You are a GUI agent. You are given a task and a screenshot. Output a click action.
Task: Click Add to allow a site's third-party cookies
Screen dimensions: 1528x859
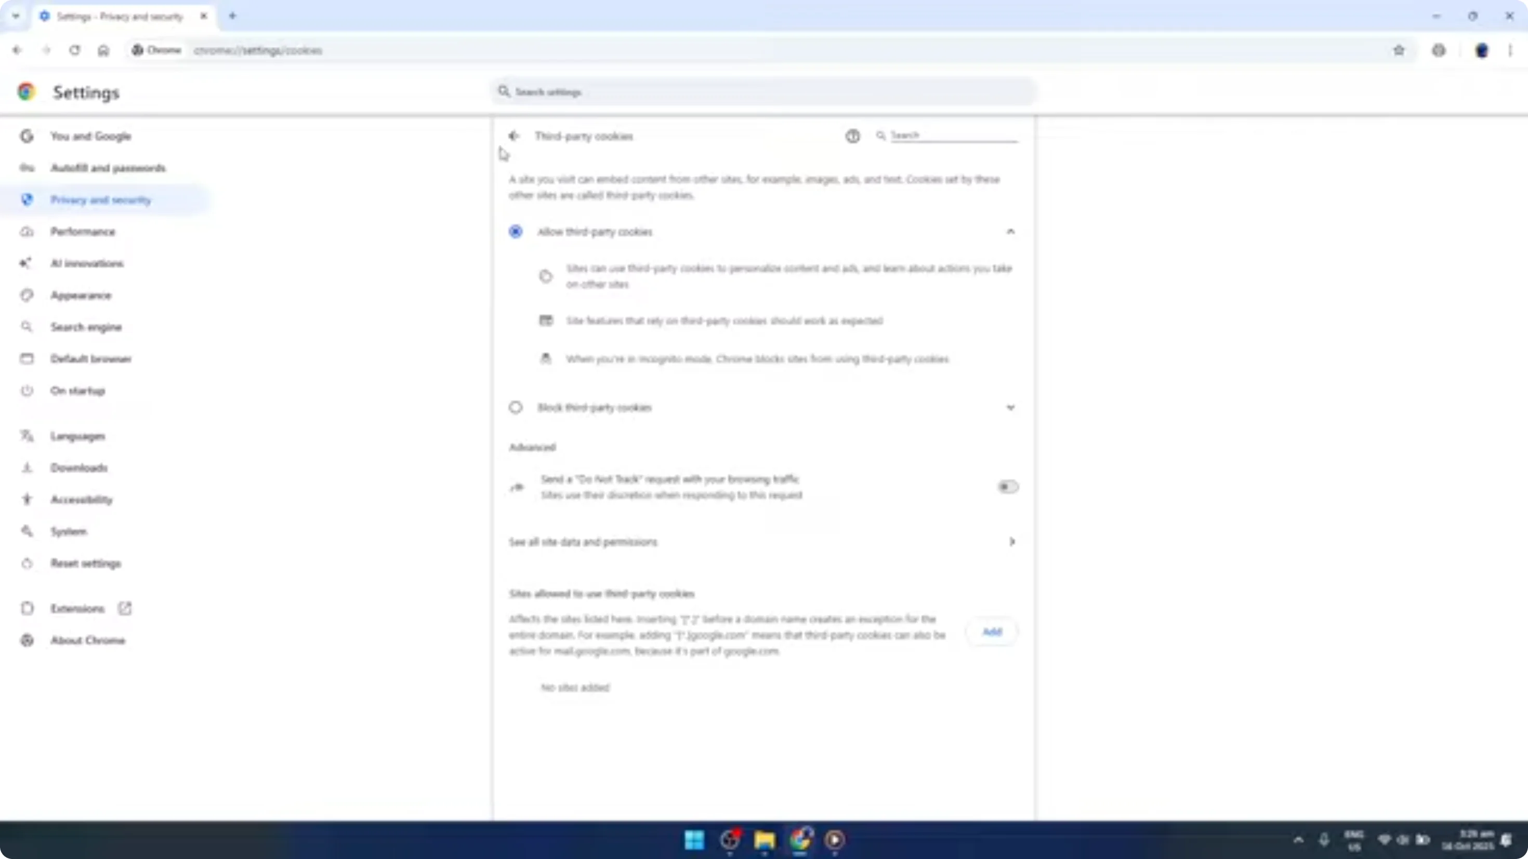tap(991, 632)
